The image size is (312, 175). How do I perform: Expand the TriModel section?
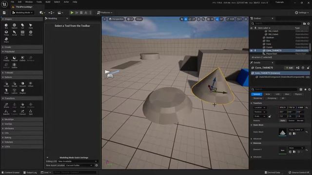pyautogui.click(x=21, y=72)
